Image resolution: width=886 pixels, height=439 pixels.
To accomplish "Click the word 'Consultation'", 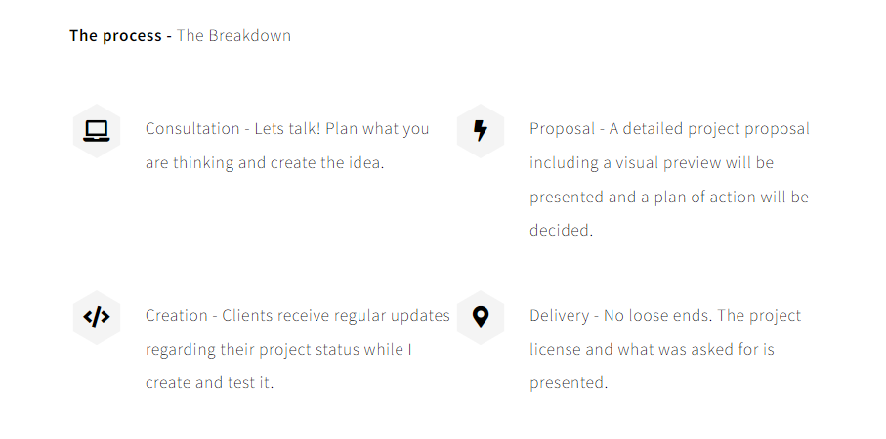I will [192, 128].
